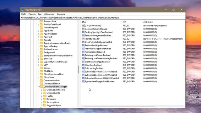
Task: Click the DWORD icon of SystemPaneSuggestionsEnabled
Action: (x=83, y=82)
